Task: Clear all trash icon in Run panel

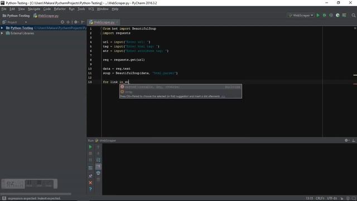Action: [98, 180]
